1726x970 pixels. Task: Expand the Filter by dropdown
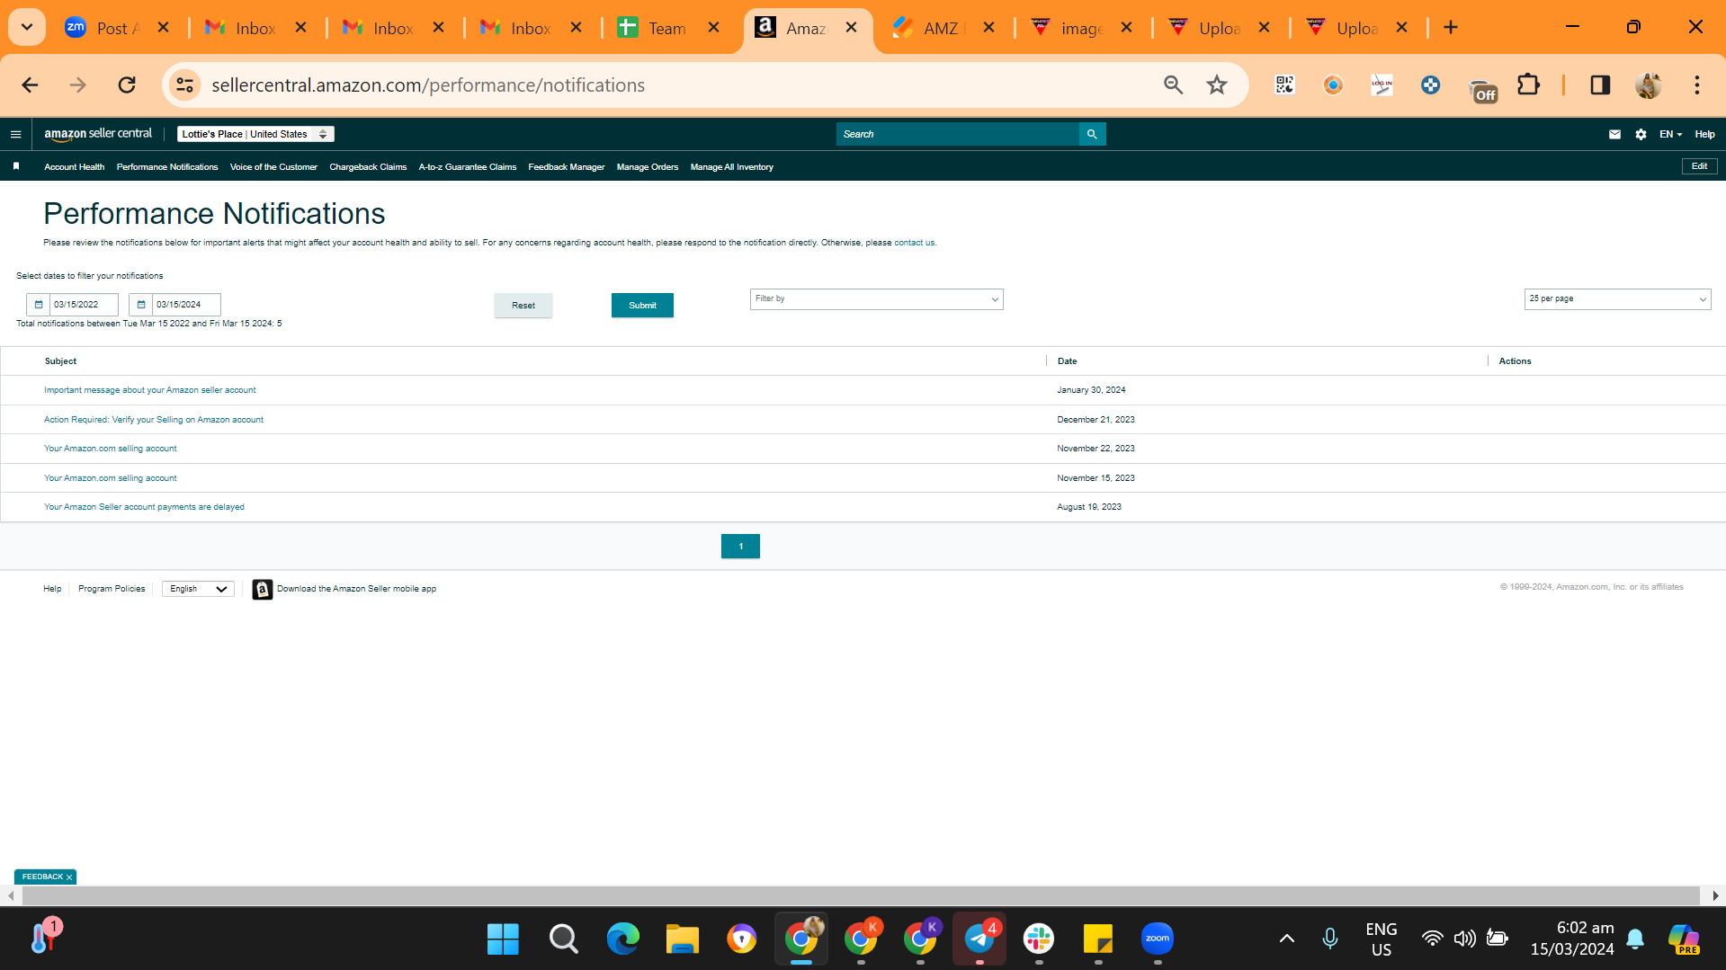coord(876,299)
